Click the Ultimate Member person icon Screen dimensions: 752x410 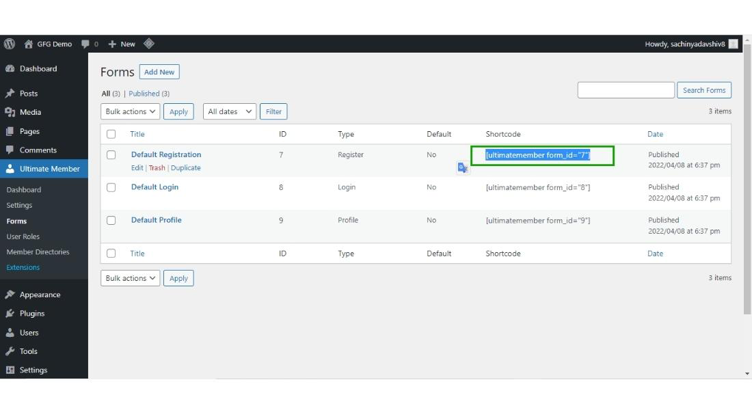10,168
